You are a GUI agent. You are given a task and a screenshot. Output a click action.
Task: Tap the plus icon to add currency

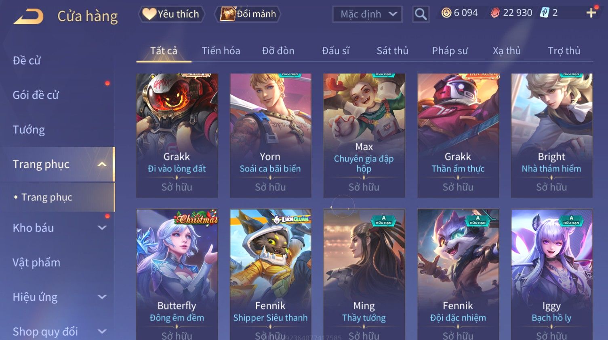coord(591,13)
